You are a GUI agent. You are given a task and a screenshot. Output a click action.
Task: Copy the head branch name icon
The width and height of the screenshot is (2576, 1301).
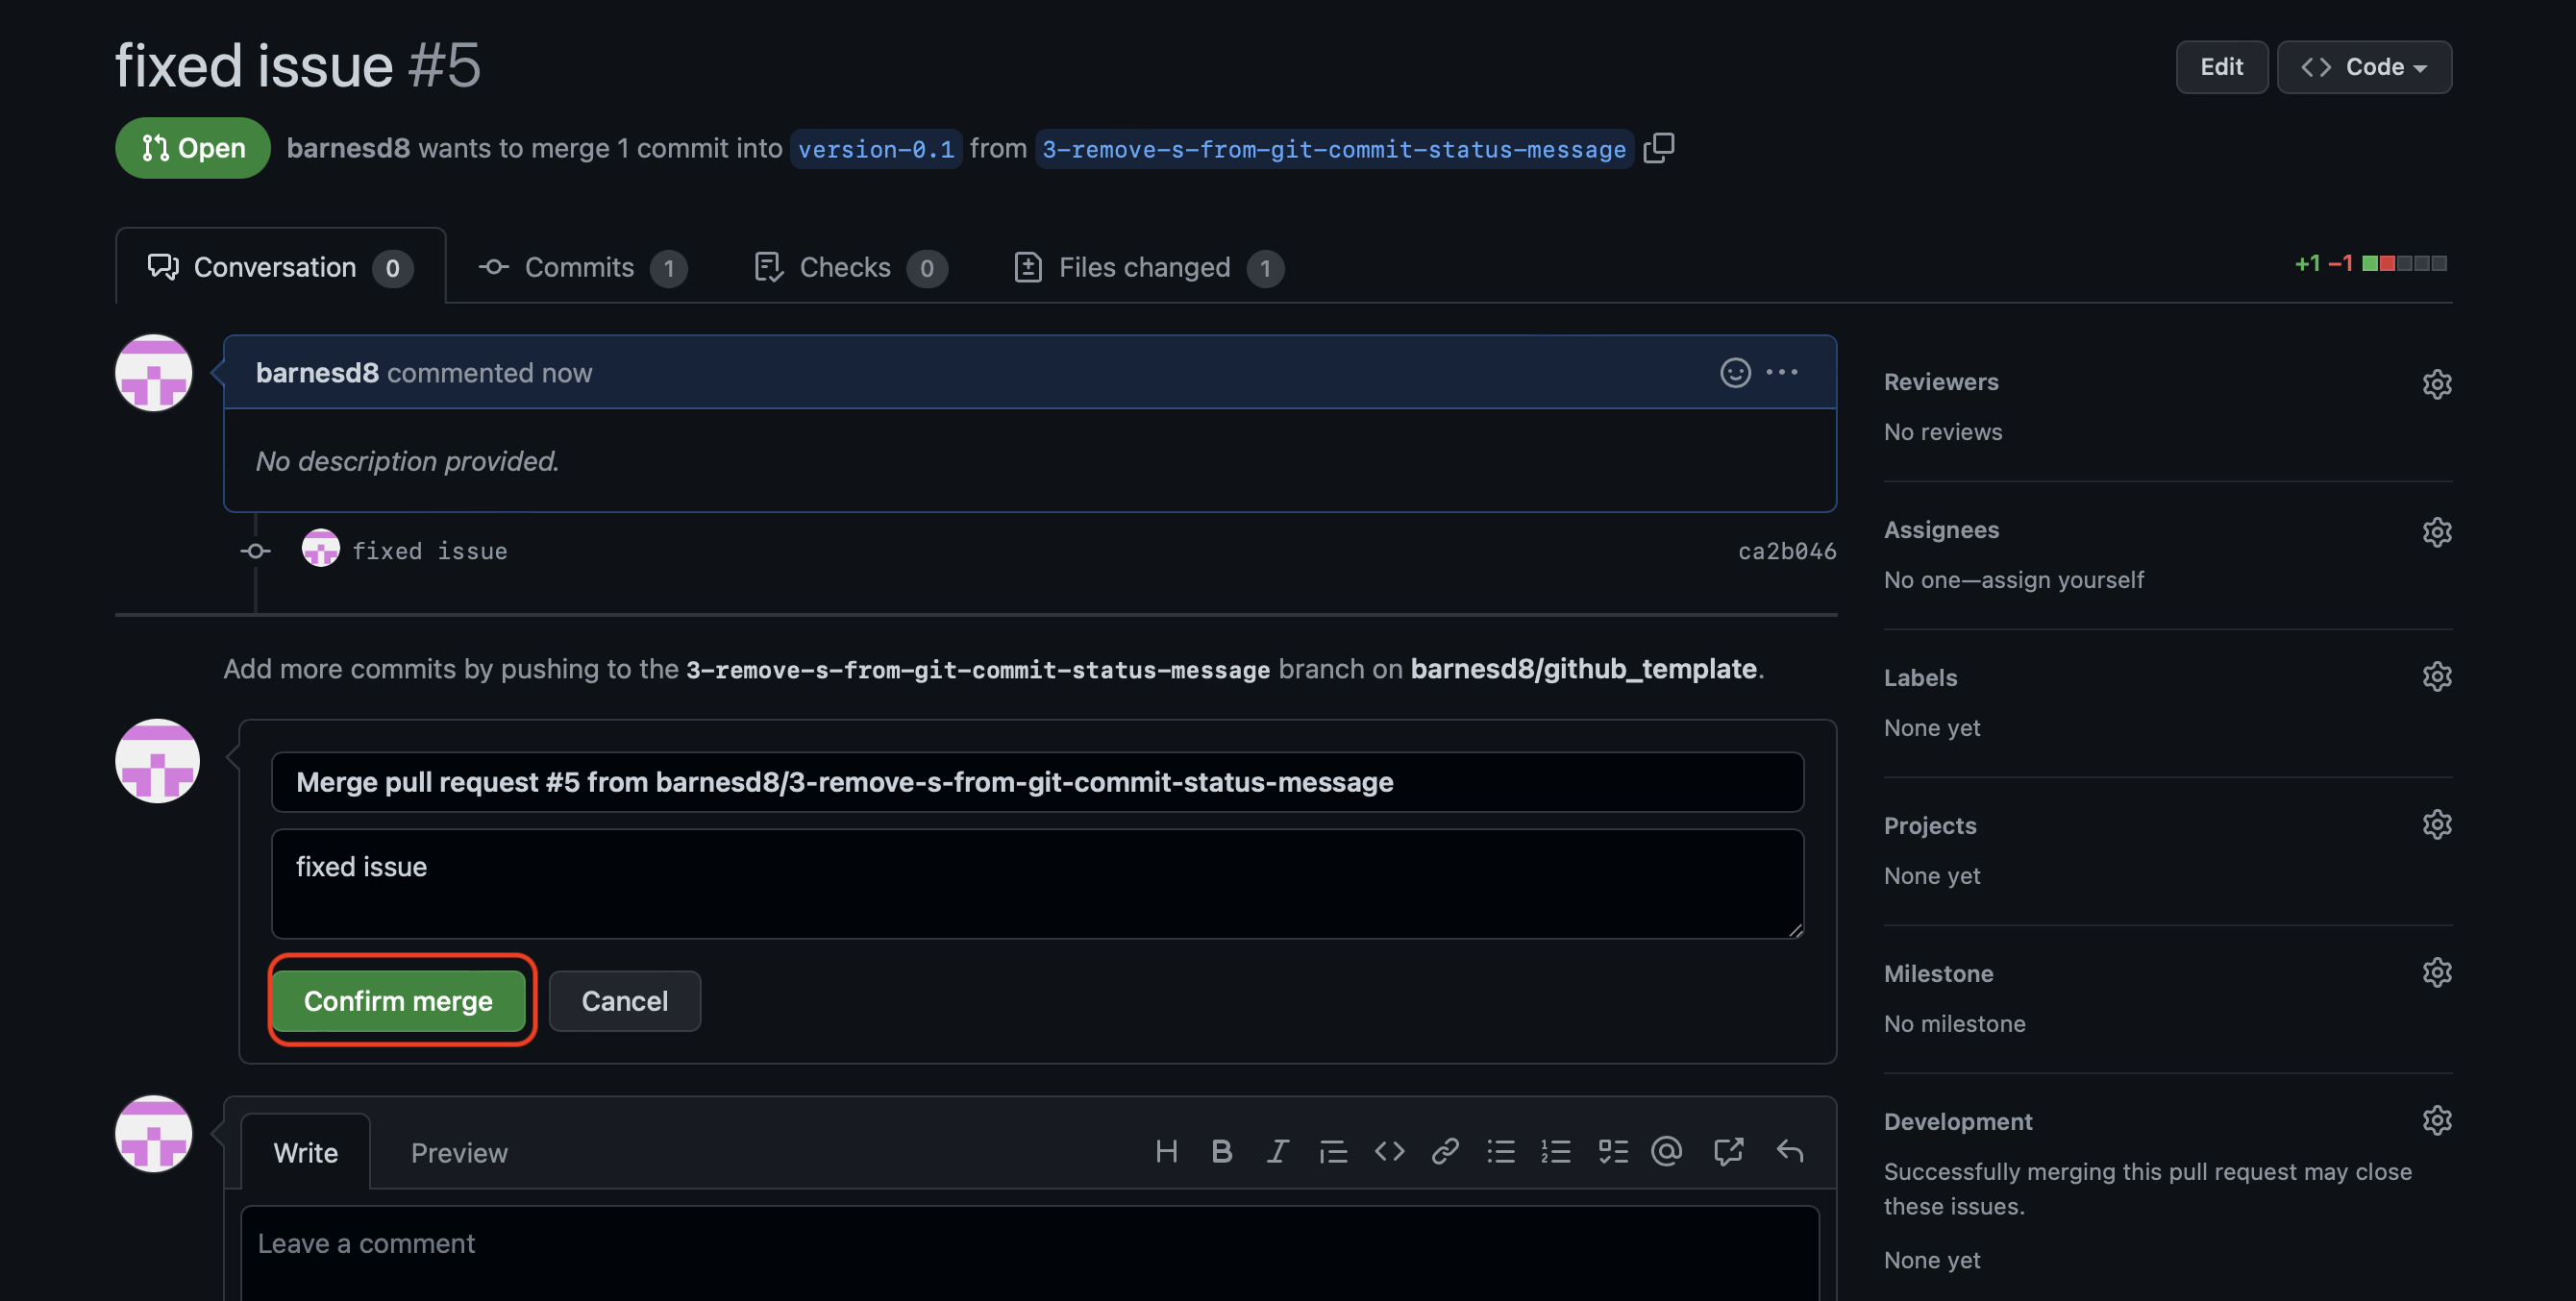(1658, 148)
